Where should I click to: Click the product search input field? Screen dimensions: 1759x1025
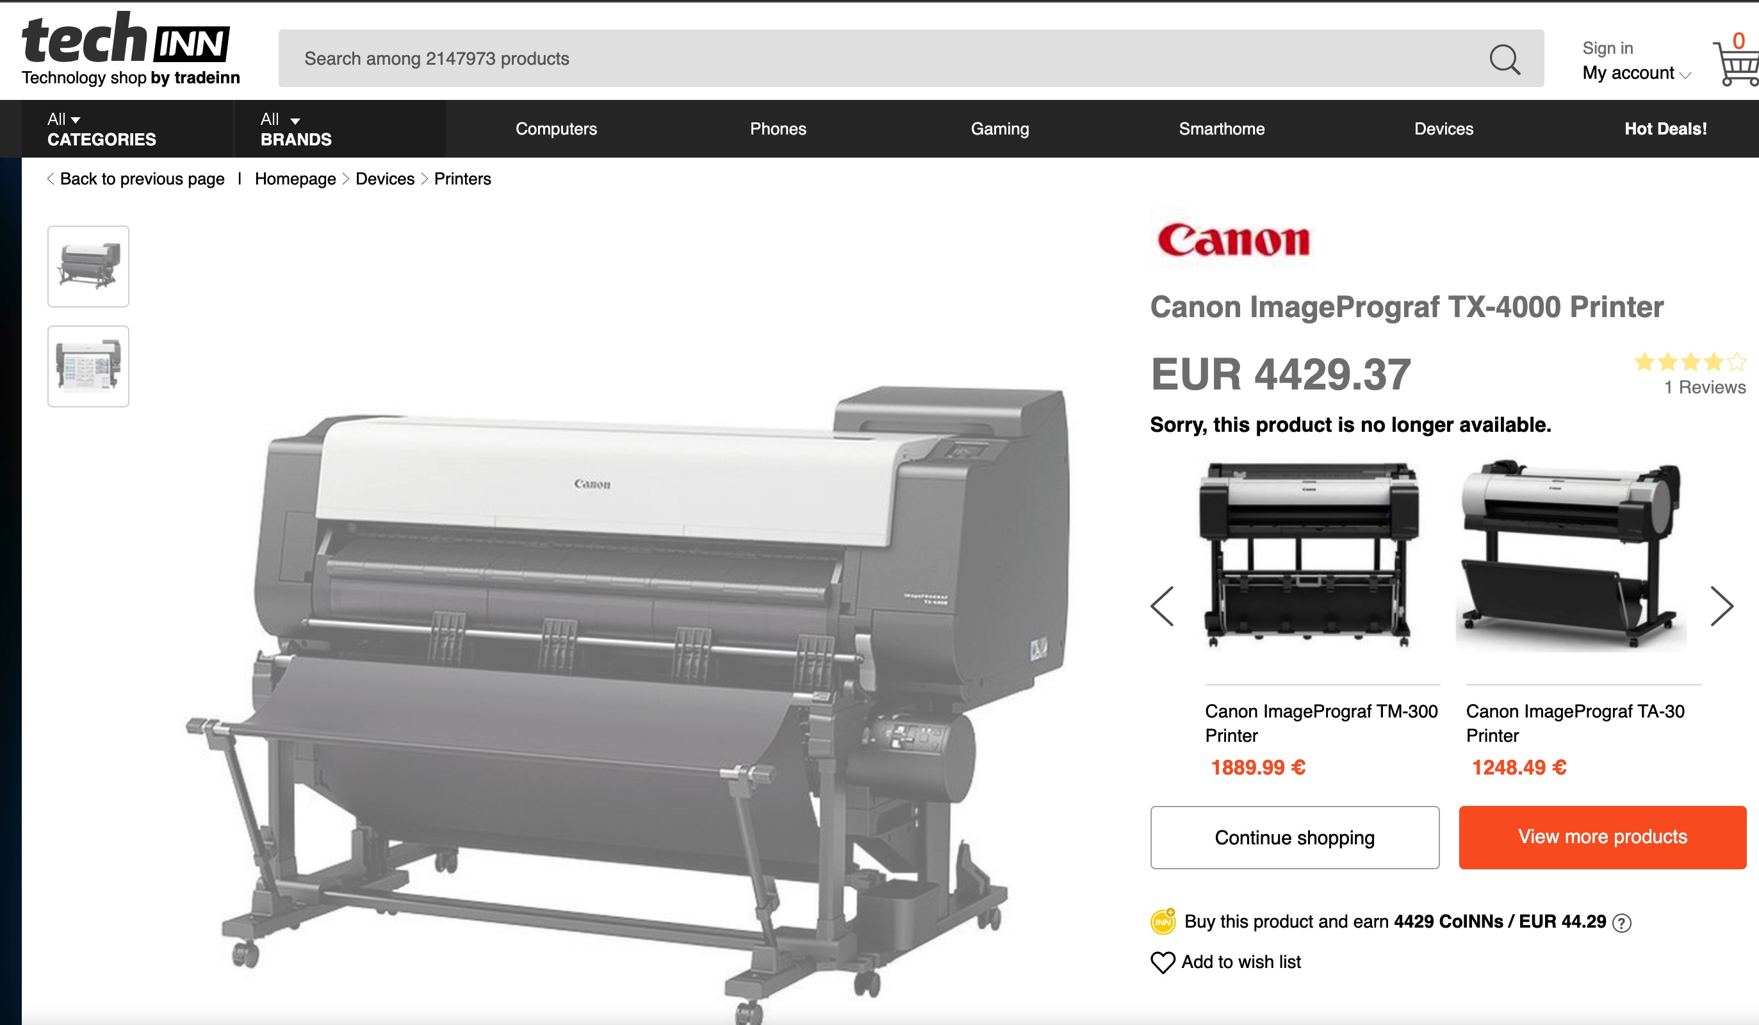click(911, 59)
